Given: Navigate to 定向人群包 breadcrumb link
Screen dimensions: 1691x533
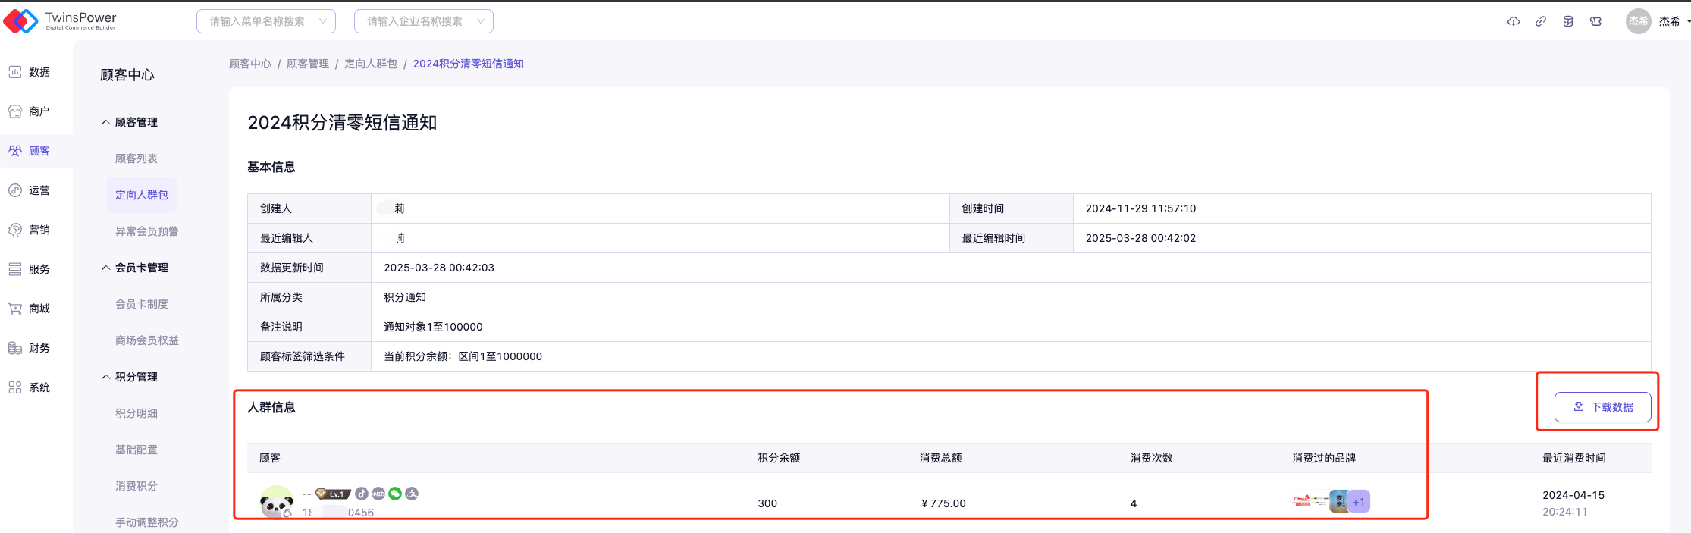Looking at the screenshot, I should pos(371,64).
